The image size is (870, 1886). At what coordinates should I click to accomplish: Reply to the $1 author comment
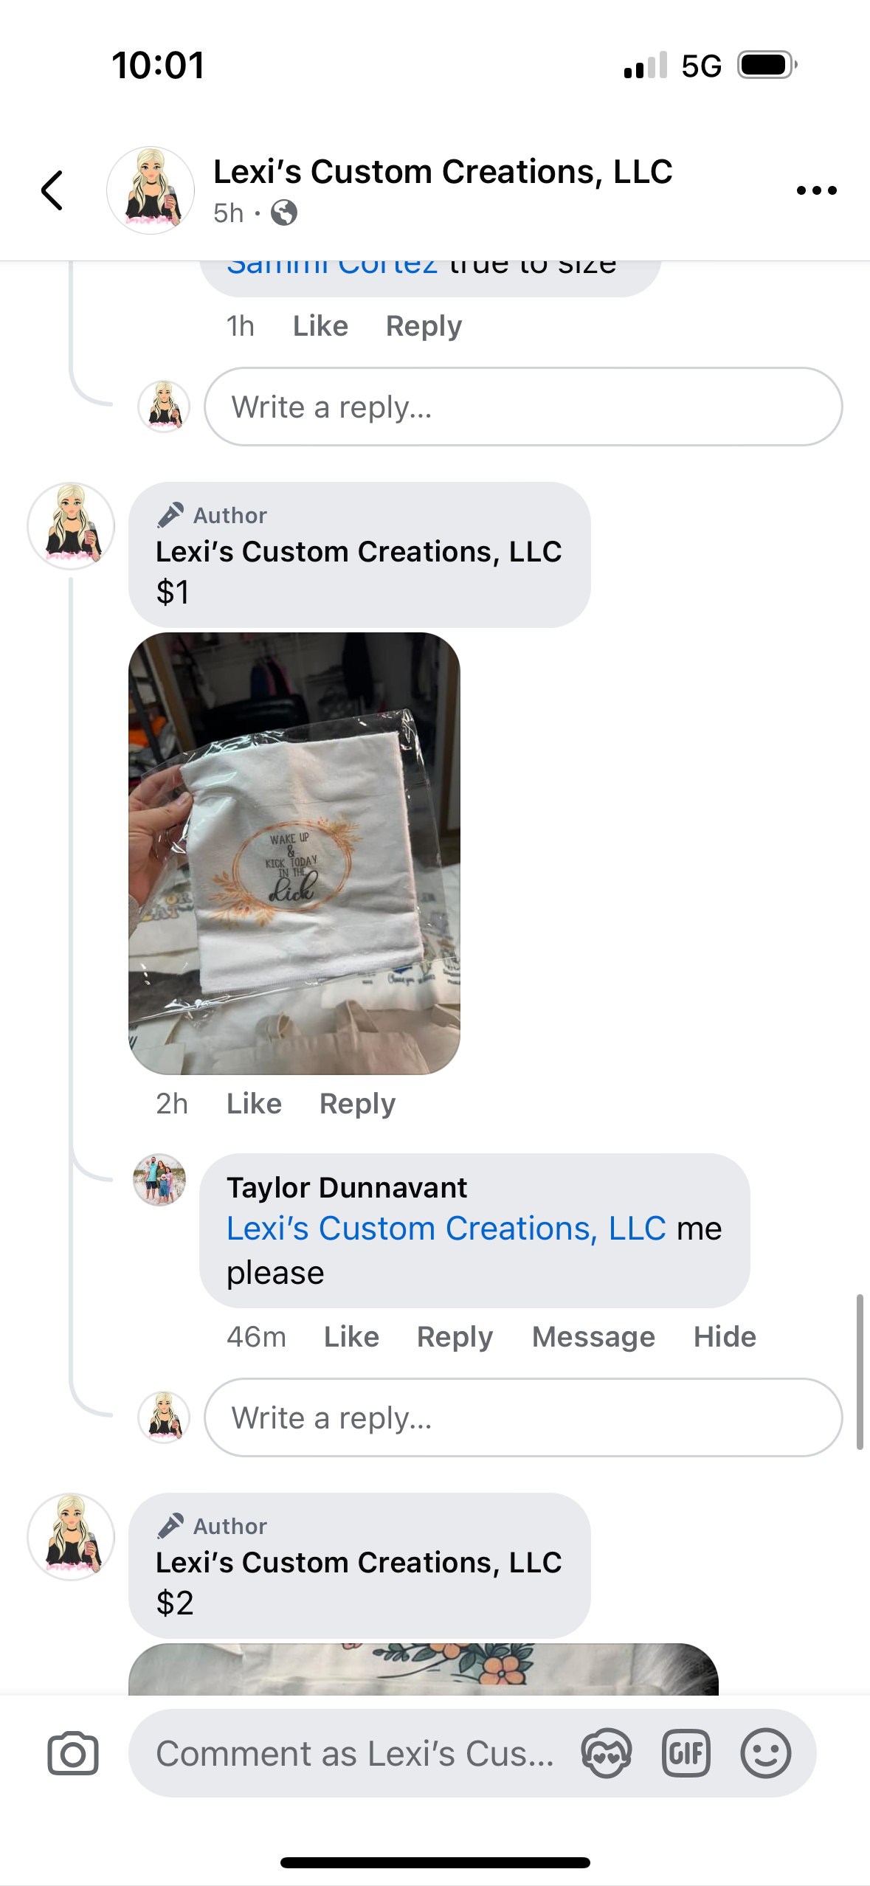pos(357,1103)
